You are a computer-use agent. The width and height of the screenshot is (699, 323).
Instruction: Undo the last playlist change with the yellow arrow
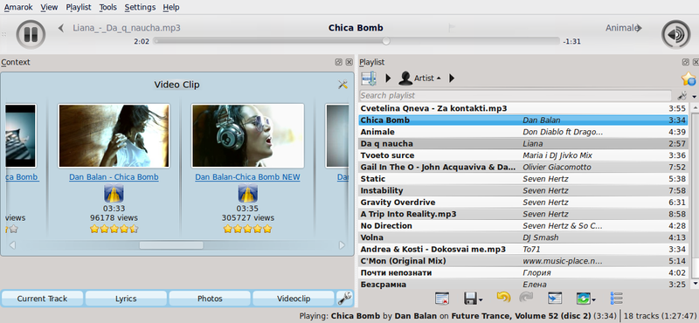(x=503, y=297)
